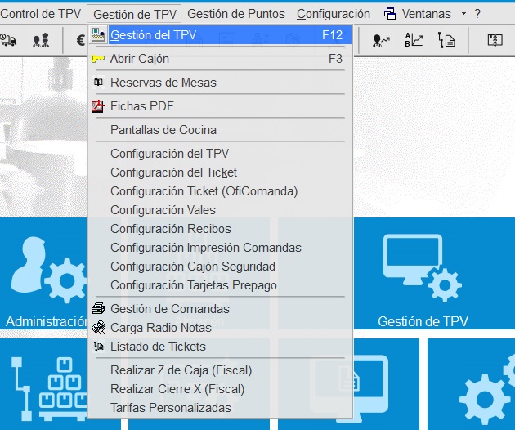Open the Gestión de Puntos menu
The width and height of the screenshot is (515, 430).
click(x=236, y=14)
